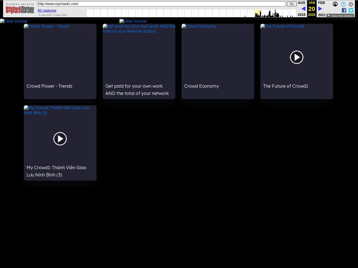Select the JAN 20 2020 current capture date
This screenshot has width=358, height=268.
(x=312, y=9)
